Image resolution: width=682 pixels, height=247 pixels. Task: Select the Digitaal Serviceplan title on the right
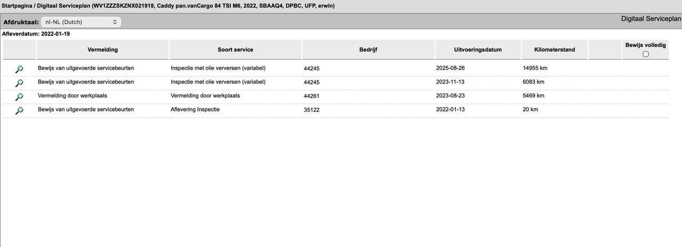click(651, 18)
